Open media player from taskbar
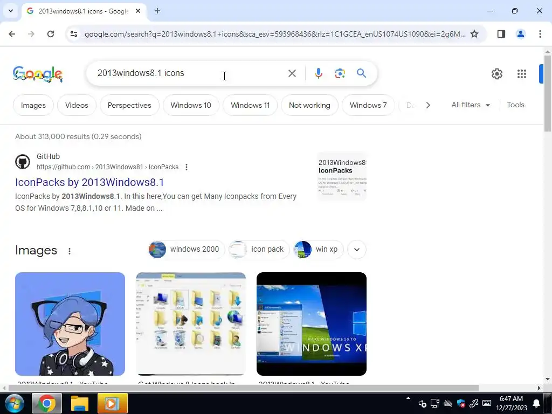552x414 pixels. pos(112,403)
